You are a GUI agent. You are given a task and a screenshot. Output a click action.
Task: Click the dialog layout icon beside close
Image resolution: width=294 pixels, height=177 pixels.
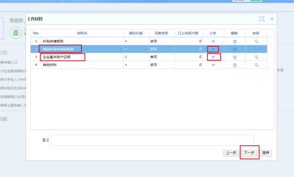262,19
